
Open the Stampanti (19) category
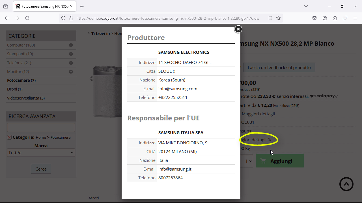(20, 54)
